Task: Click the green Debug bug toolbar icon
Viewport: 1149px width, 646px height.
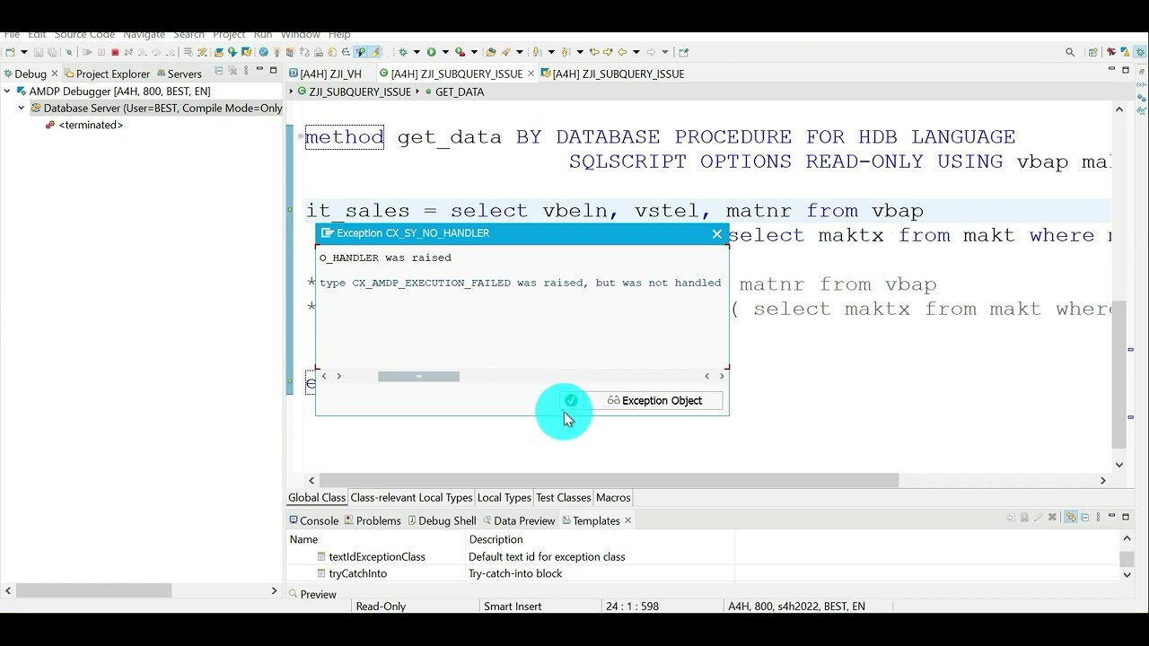Action: pos(403,52)
